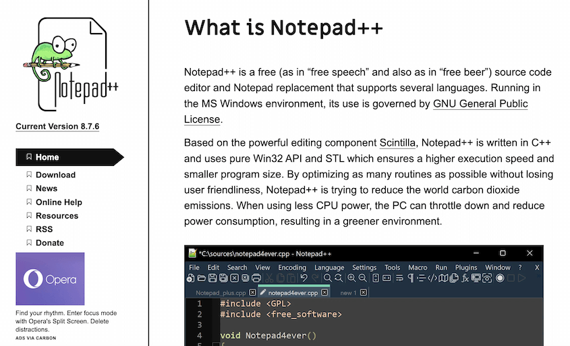The width and height of the screenshot is (570, 346).
Task: Click the Find magnifier icon
Action: coord(328,279)
